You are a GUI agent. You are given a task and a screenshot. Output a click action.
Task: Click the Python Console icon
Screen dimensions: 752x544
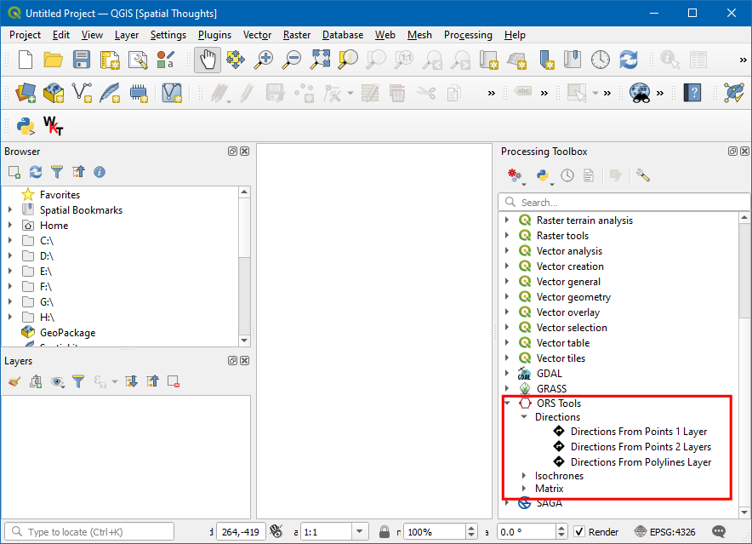pos(26,125)
